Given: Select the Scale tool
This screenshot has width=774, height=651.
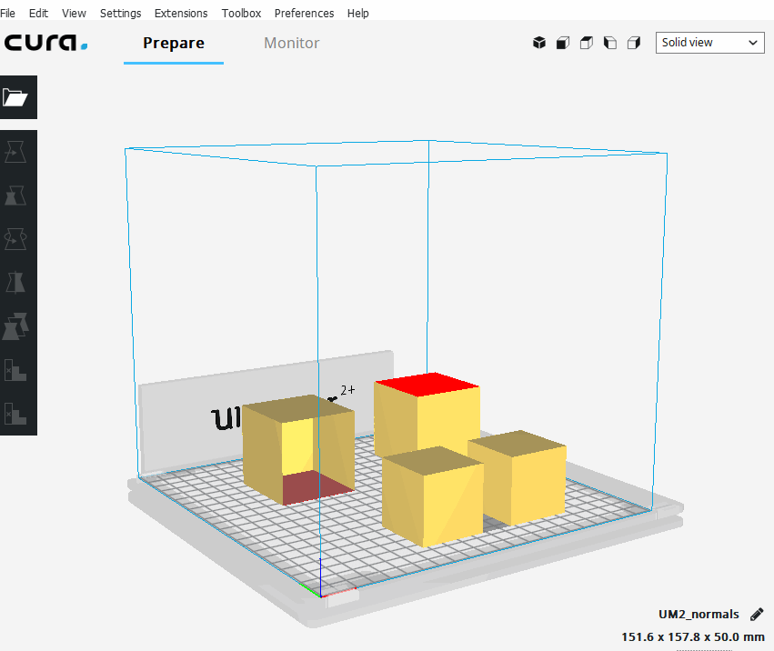Looking at the screenshot, I should (18, 195).
